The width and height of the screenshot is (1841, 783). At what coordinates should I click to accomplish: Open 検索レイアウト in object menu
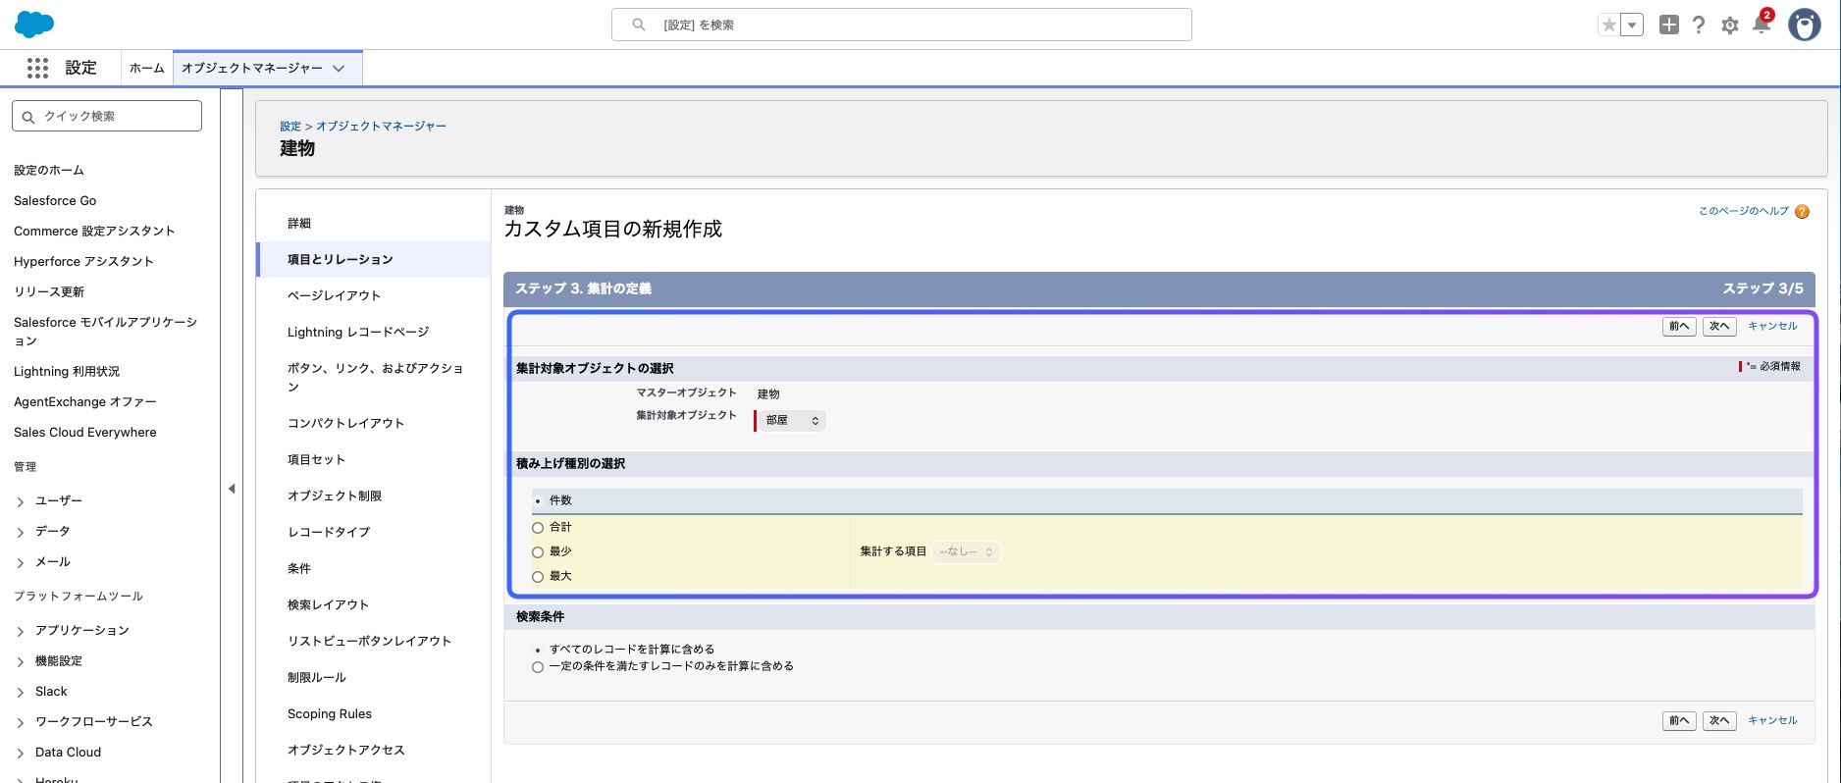pos(328,604)
